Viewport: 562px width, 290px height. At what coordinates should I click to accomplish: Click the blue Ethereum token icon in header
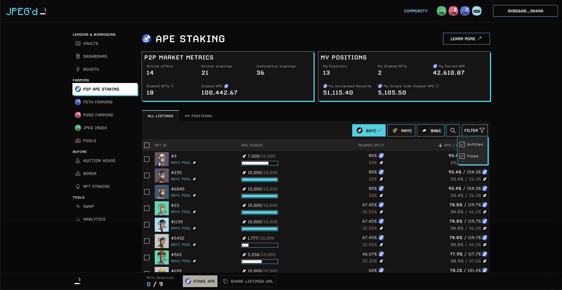point(465,11)
